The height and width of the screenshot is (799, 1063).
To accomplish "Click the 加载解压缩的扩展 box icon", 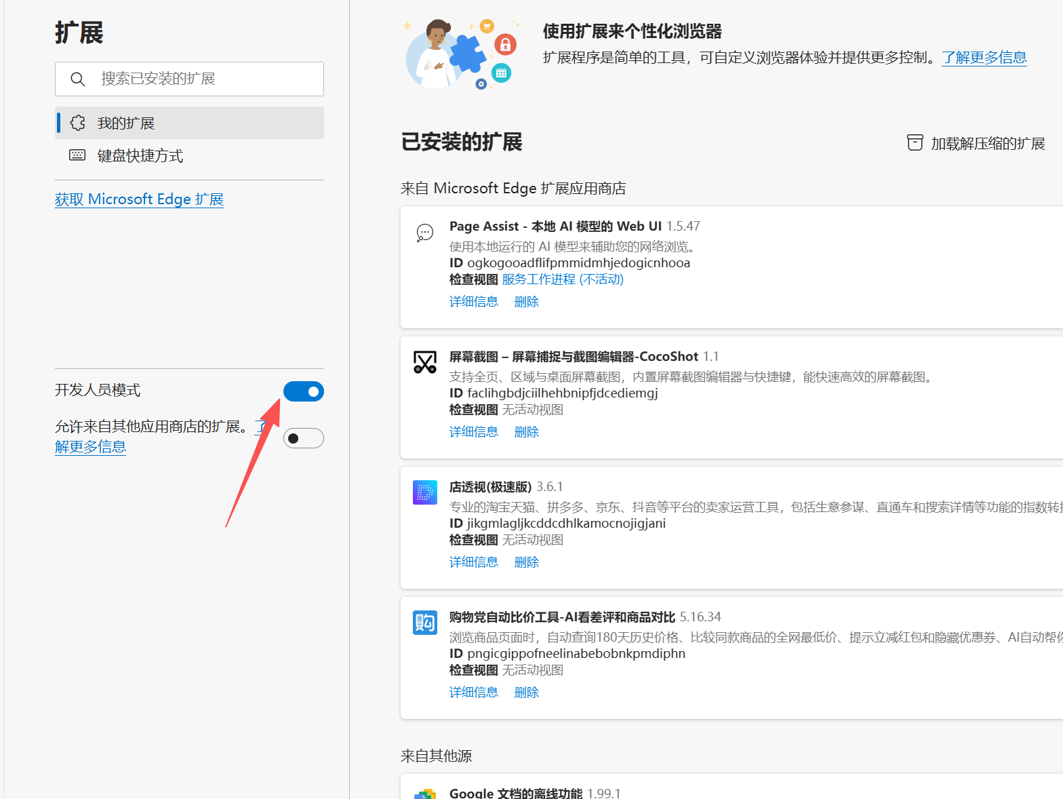I will [x=915, y=143].
